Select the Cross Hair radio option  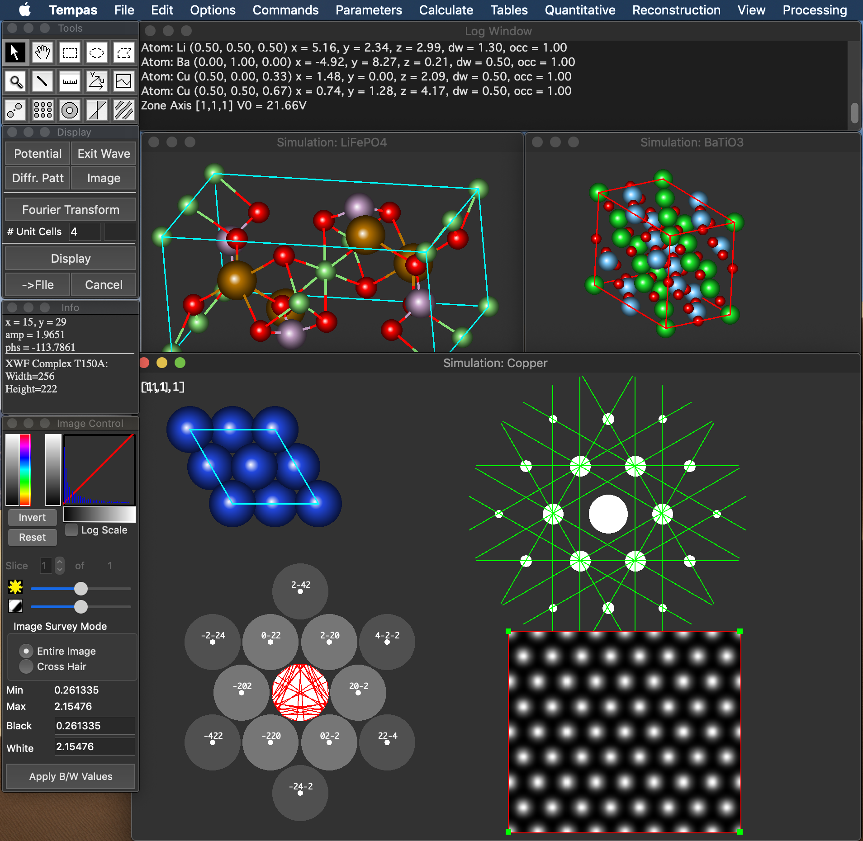(x=26, y=666)
